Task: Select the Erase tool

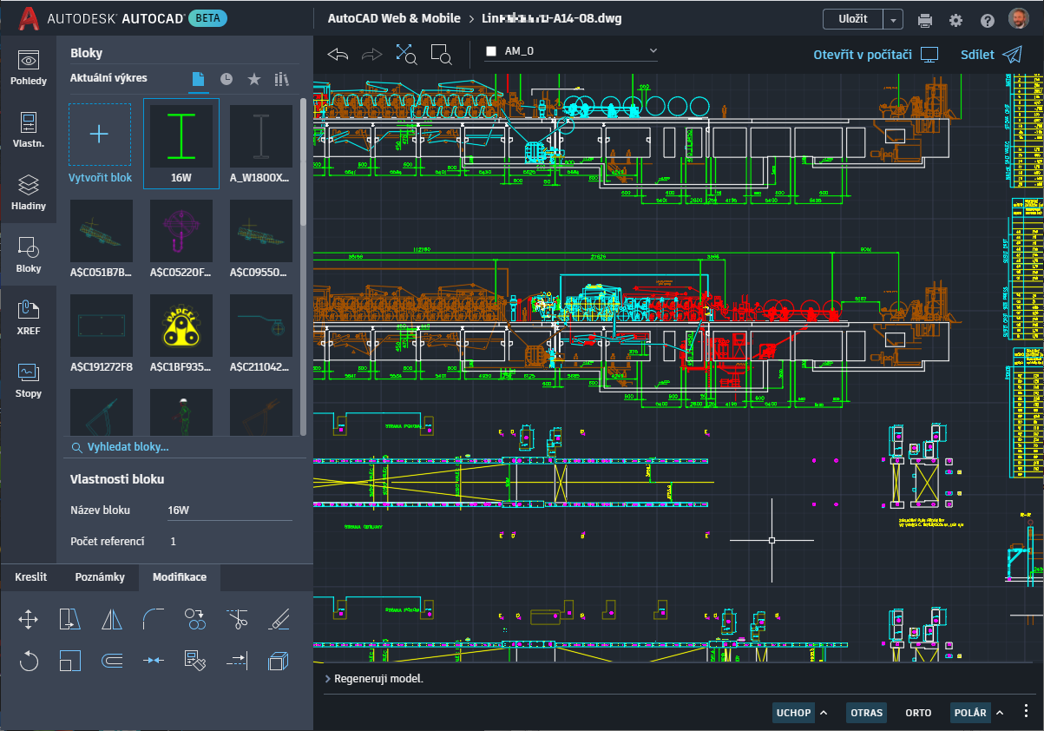Action: click(x=278, y=619)
